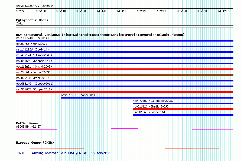Click the esv27861 (Conrad2009) label

point(33,72)
